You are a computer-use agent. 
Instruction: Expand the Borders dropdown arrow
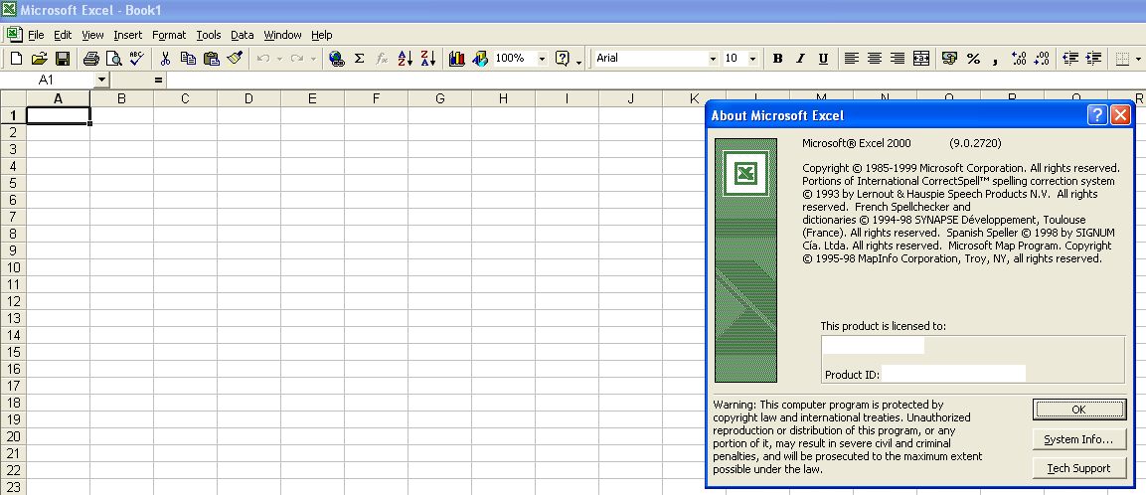tap(1139, 59)
